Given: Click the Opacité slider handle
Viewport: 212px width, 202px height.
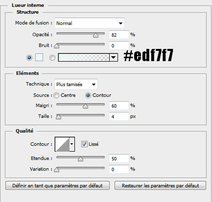Looking at the screenshot, I should coord(95,35).
